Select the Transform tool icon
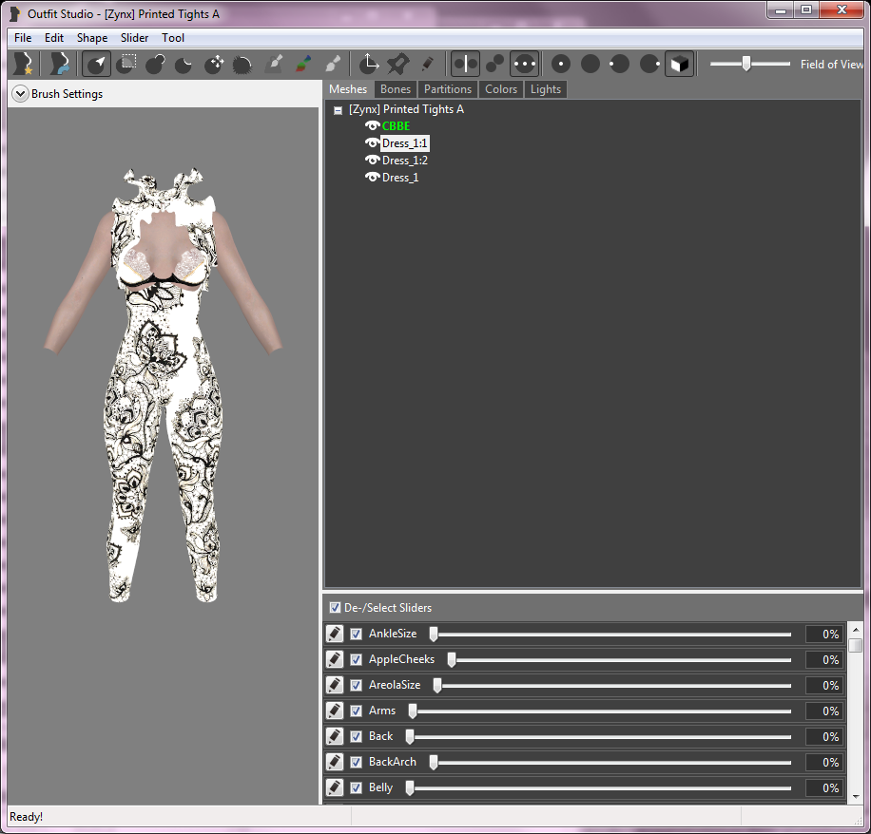The image size is (871, 834). 368,64
